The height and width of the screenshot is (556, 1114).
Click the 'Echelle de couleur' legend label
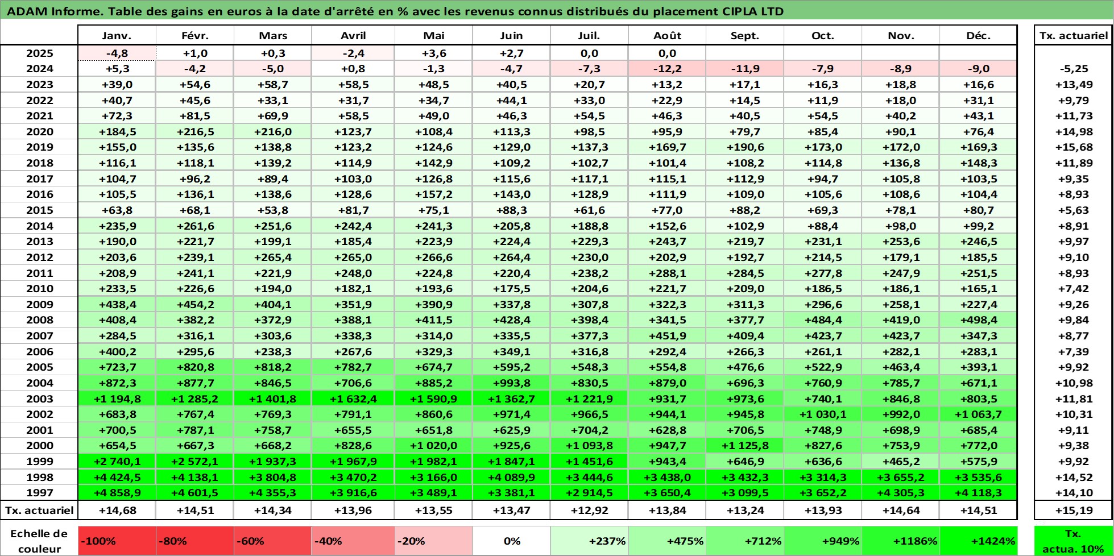[x=39, y=541]
